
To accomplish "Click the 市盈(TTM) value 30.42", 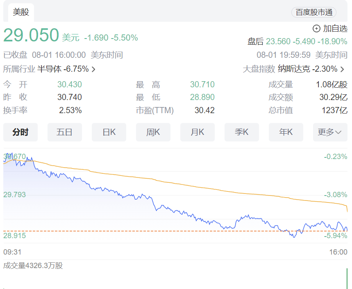I will click(204, 110).
